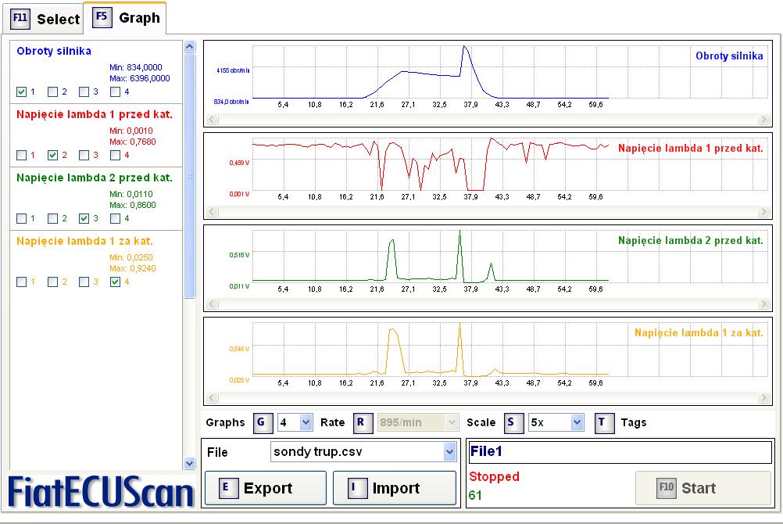This screenshot has height=524, width=783.
Task: Click the G key icon next to Graphs
Action: click(263, 423)
